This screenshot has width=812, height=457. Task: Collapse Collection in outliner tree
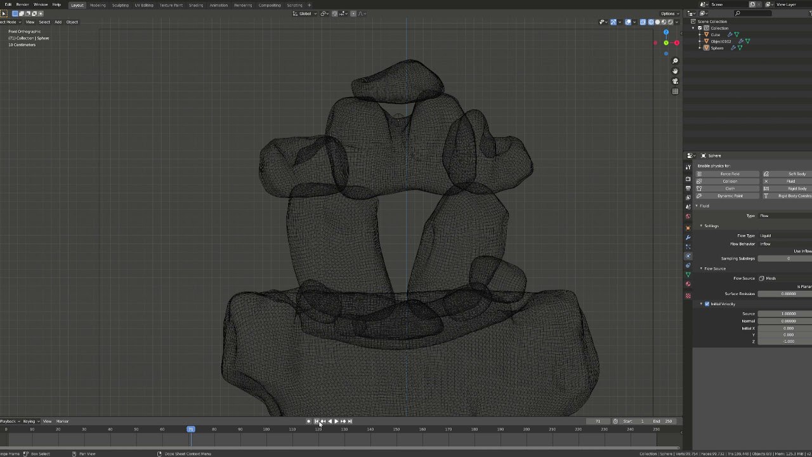pyautogui.click(x=693, y=28)
